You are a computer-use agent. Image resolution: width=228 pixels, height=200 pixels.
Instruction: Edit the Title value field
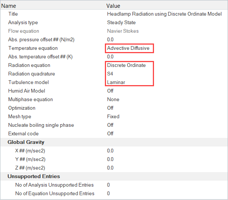pyautogui.click(x=164, y=14)
